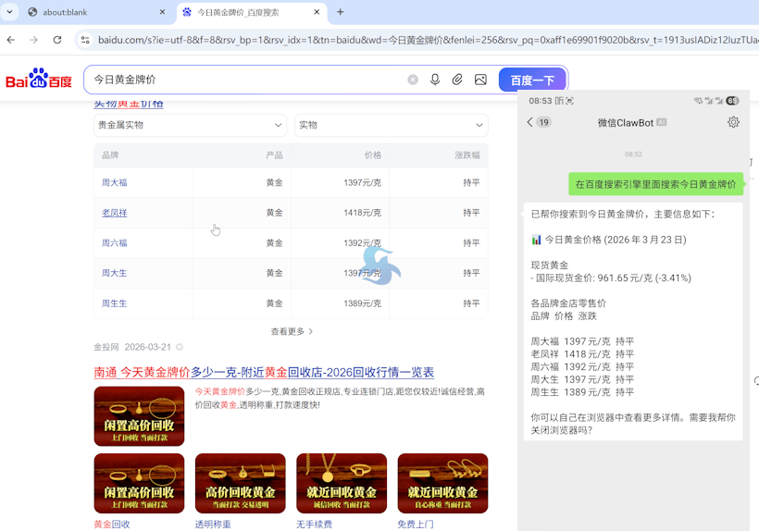
Task: Open 就近回收黄金 thumbnail above 免费上门
Action: click(442, 483)
